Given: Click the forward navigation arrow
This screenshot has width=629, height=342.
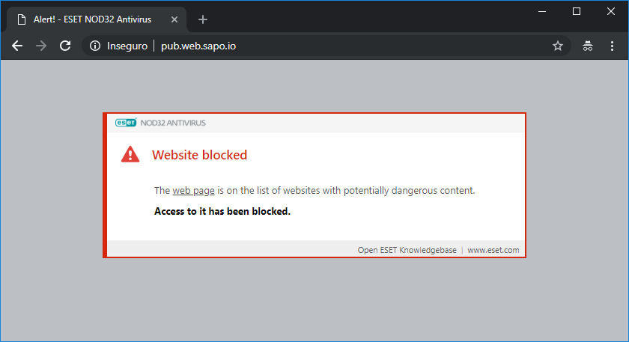Looking at the screenshot, I should [x=41, y=46].
